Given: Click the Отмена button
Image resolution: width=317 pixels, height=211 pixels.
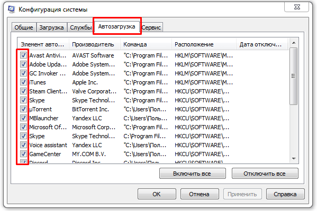Looking at the screenshot, I should pyautogui.click(x=200, y=194).
